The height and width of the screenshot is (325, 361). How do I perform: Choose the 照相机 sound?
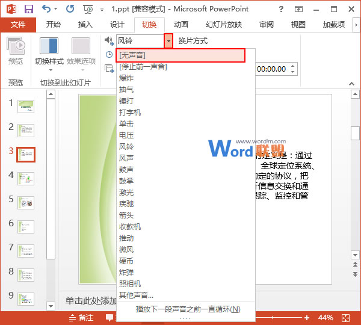click(186, 283)
